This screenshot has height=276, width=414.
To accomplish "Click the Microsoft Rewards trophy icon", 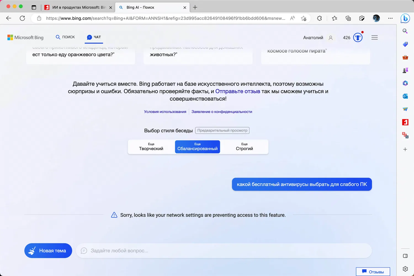I will [358, 37].
